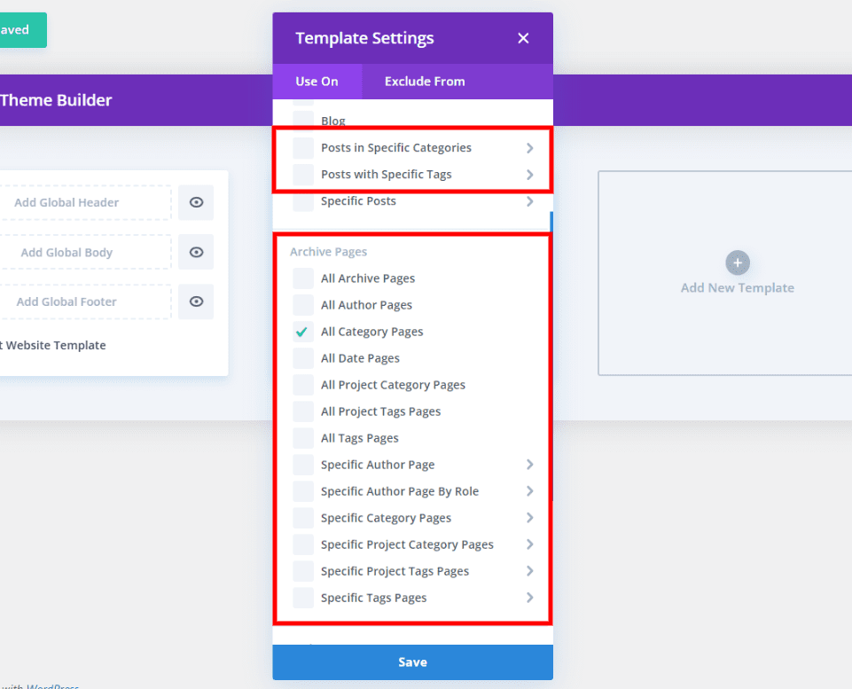Screen dimensions: 852x689
Task: Toggle visibility of the Global Footer area
Action: click(x=195, y=301)
